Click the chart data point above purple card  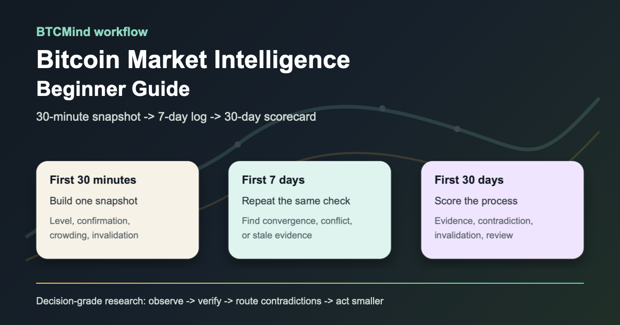pos(457,129)
